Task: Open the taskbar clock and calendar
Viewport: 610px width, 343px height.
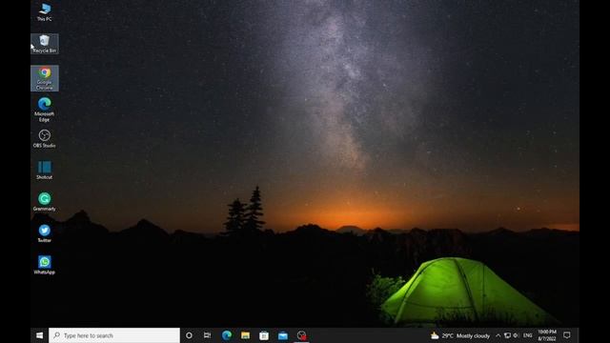Action: (x=547, y=335)
